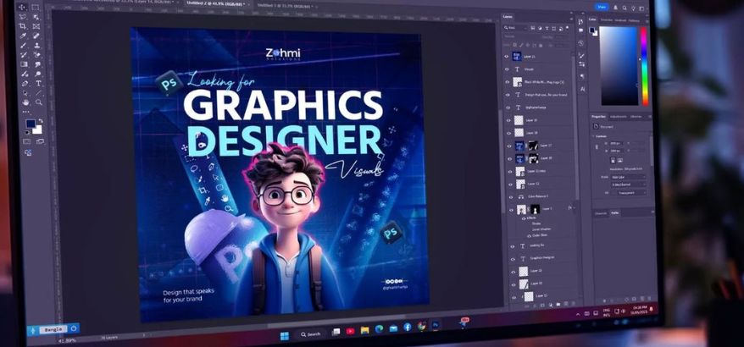Select the Hand tool
The image size is (744, 347).
[x=25, y=102]
